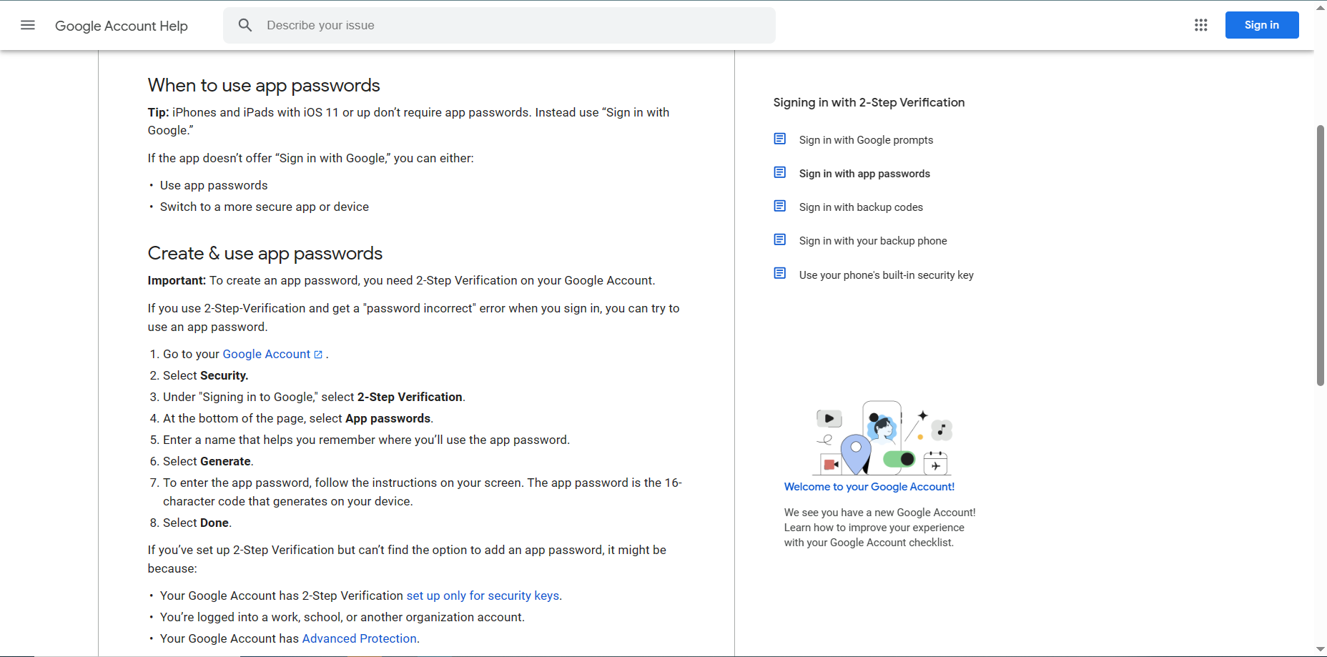The height and width of the screenshot is (657, 1327).
Task: Click the Google Account illustration thumbnail
Action: click(882, 438)
